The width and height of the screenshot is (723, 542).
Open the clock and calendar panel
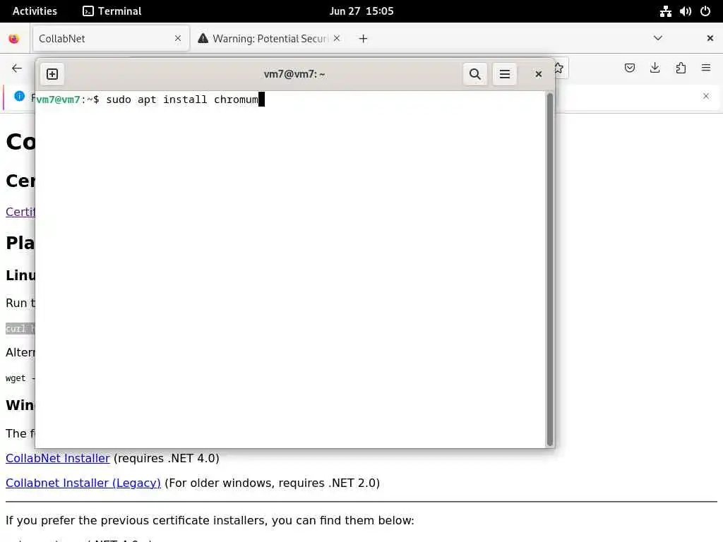361,11
